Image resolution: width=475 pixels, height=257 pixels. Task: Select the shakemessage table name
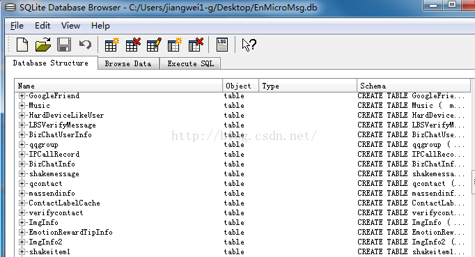click(x=54, y=173)
